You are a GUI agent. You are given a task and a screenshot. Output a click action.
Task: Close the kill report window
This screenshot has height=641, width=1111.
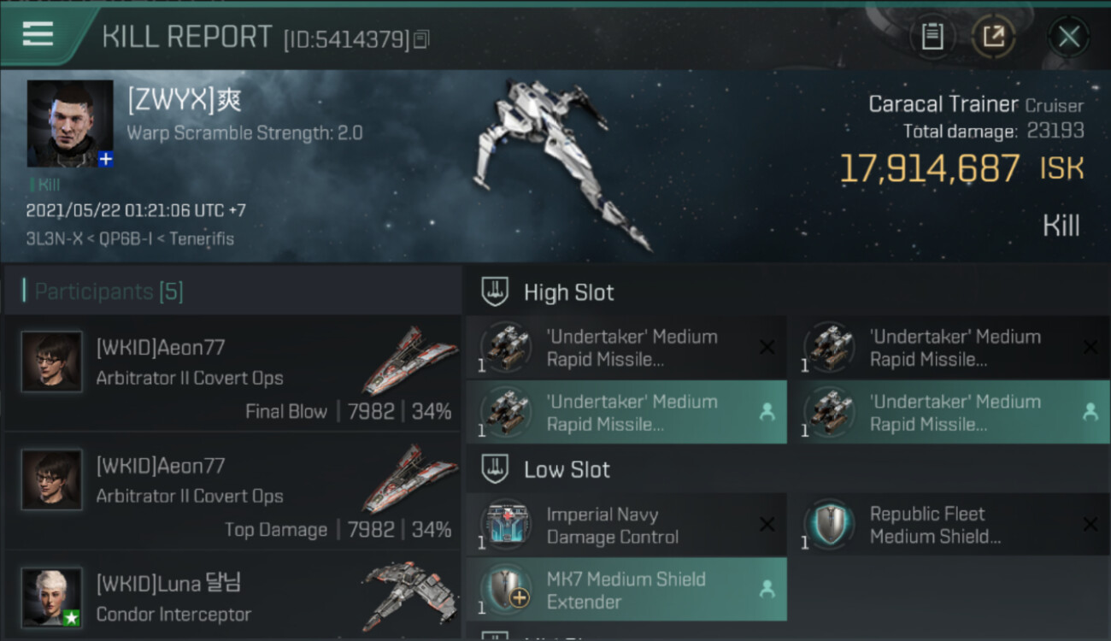(x=1068, y=37)
